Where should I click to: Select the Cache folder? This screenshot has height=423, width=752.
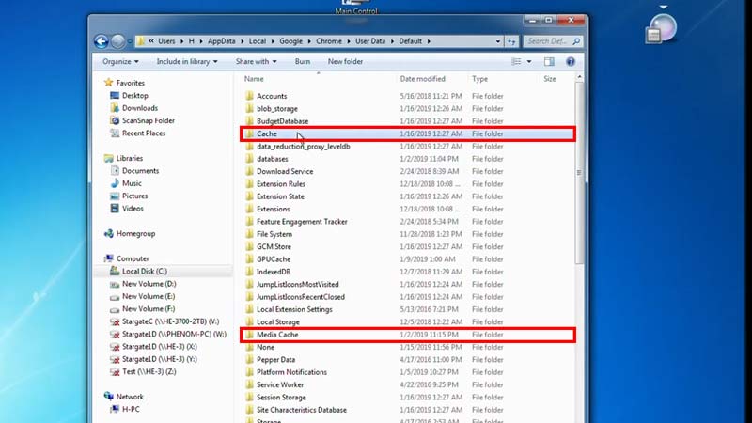(x=266, y=133)
